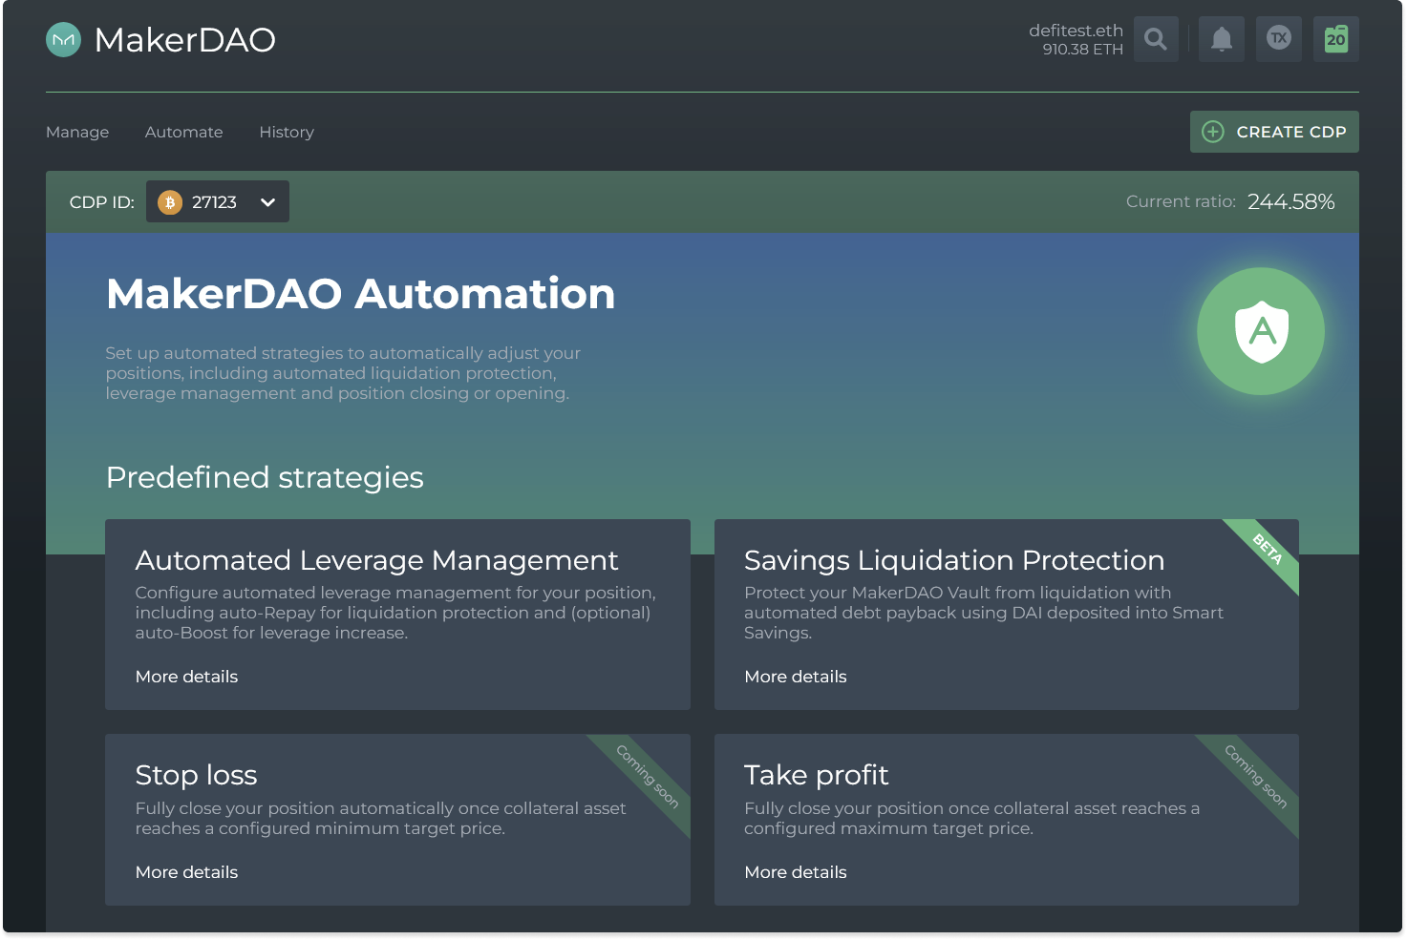Image resolution: width=1407 pixels, height=940 pixels.
Task: Click the gas price icon showing 20
Action: tap(1336, 39)
